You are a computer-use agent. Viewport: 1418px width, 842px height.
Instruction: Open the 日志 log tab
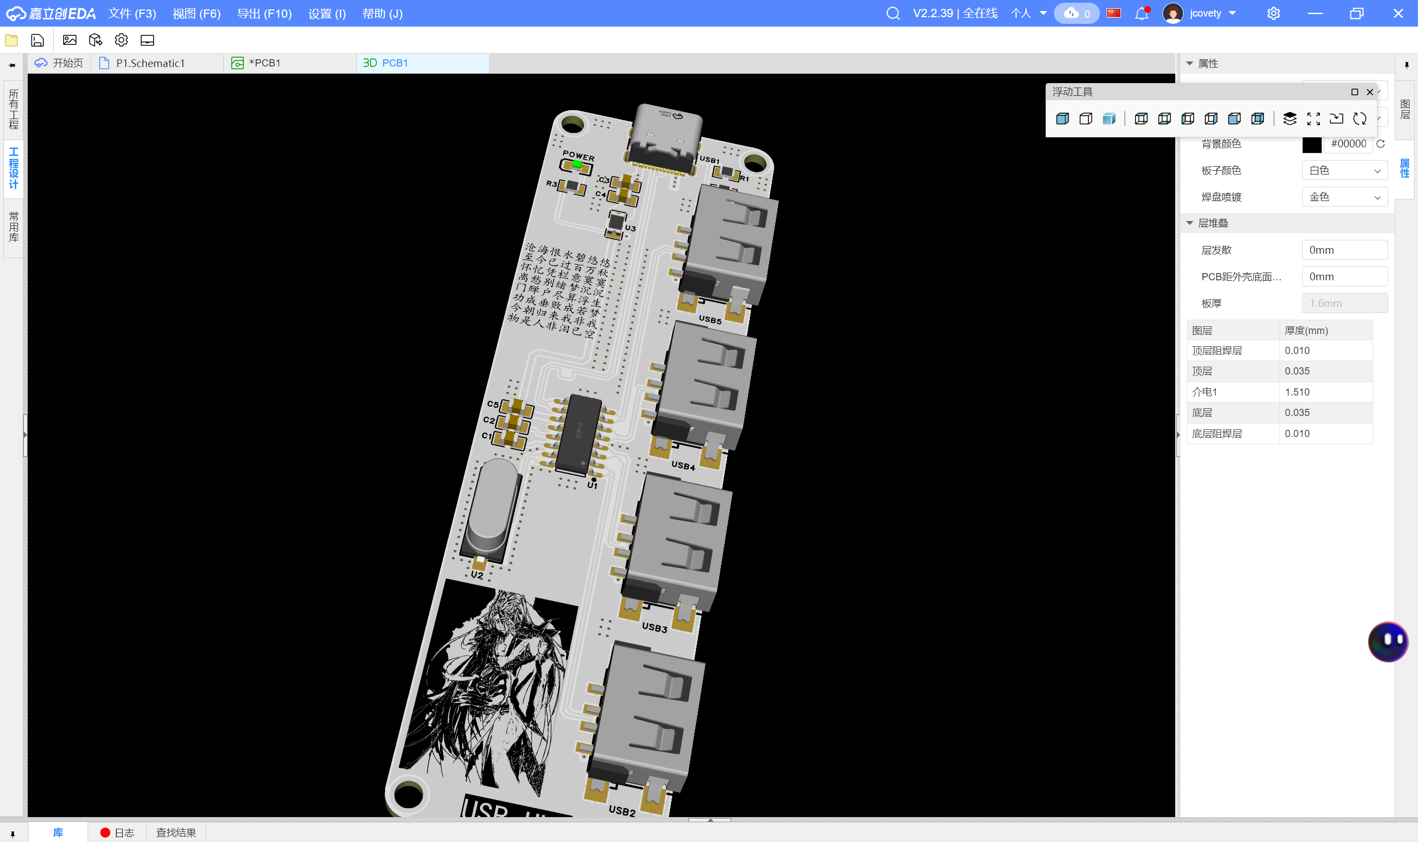click(x=117, y=833)
